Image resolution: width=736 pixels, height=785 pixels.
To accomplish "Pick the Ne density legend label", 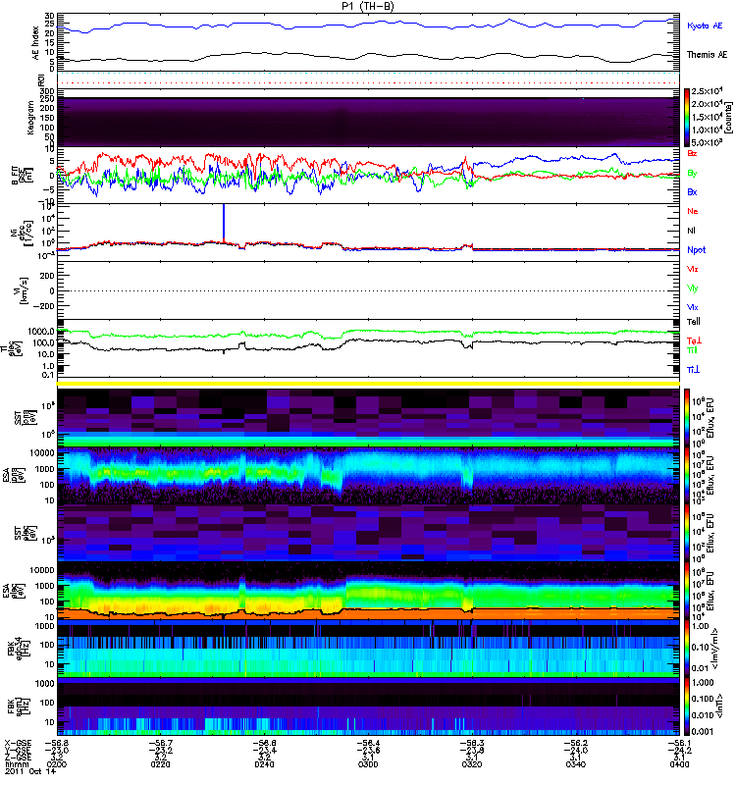I will [x=692, y=211].
